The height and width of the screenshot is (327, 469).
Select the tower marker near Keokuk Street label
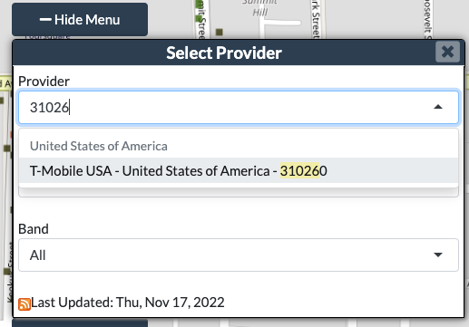click(x=7, y=271)
